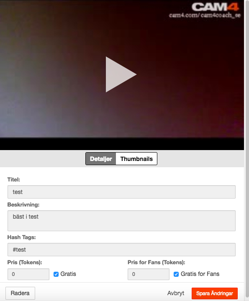The width and height of the screenshot is (249, 301).
Task: Click the 'Titel:' field label
Action: coord(14,179)
